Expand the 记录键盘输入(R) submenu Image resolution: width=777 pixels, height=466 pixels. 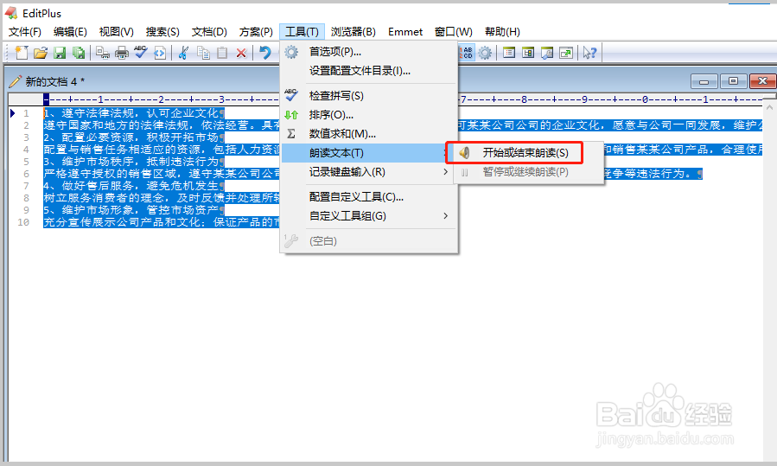point(369,172)
